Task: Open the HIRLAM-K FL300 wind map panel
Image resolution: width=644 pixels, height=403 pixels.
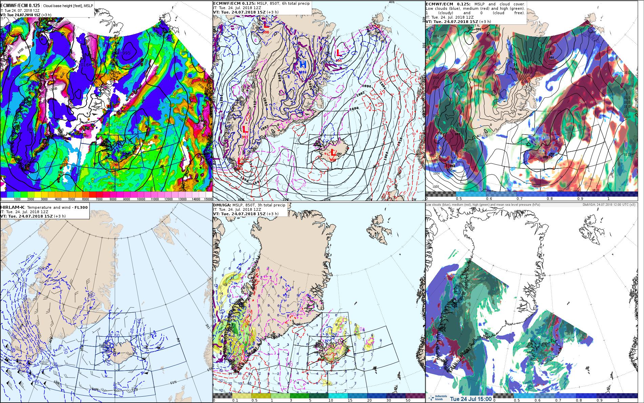Action: point(106,303)
